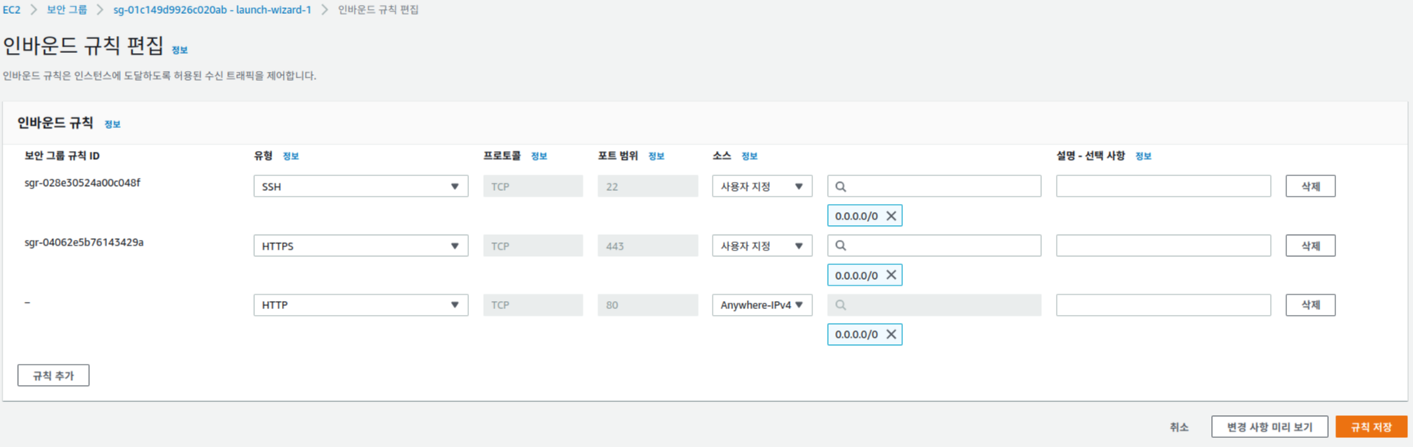This screenshot has width=1413, height=447.
Task: Click 취소 to cancel
Action: pos(1178,427)
